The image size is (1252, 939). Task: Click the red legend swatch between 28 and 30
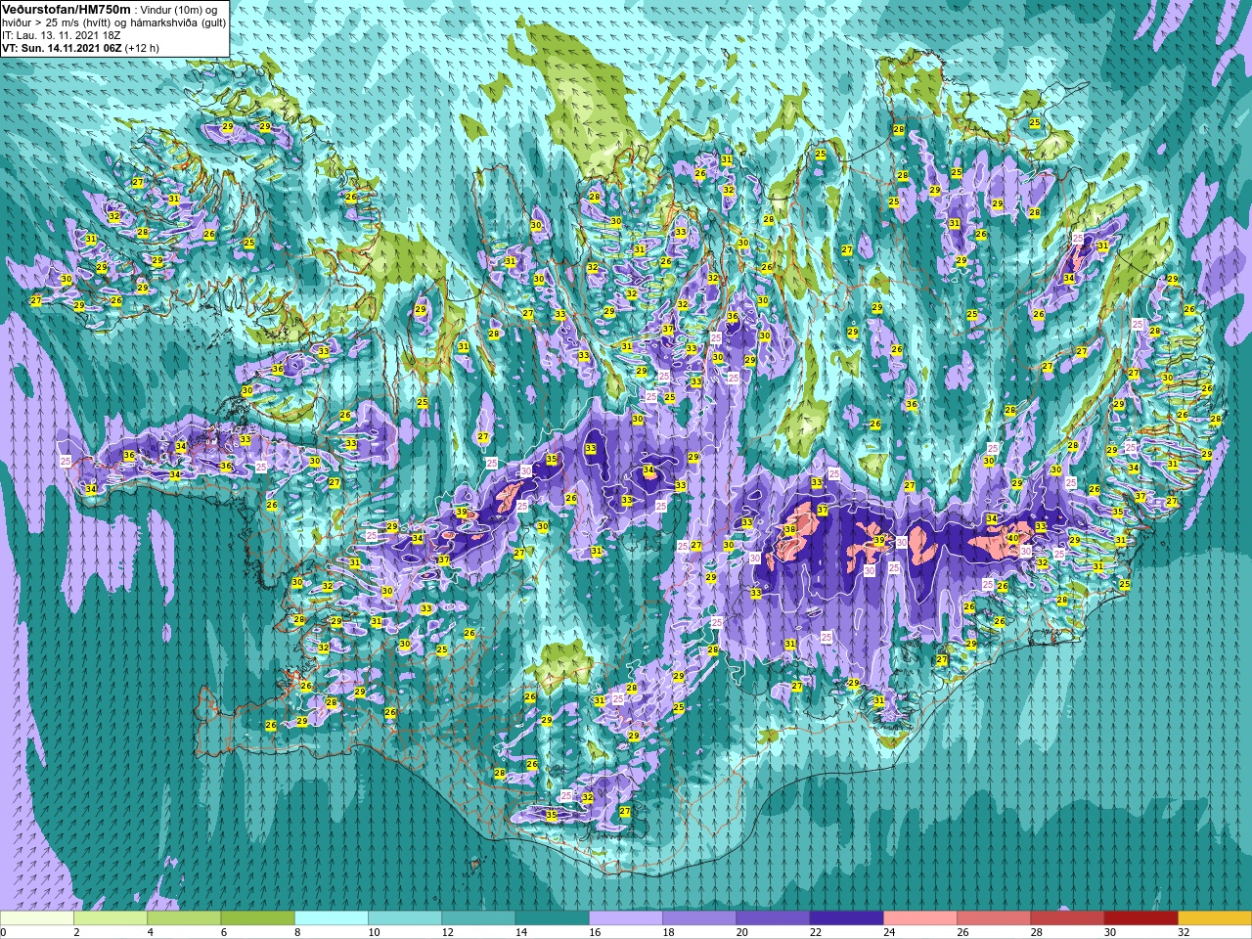coord(1067,918)
